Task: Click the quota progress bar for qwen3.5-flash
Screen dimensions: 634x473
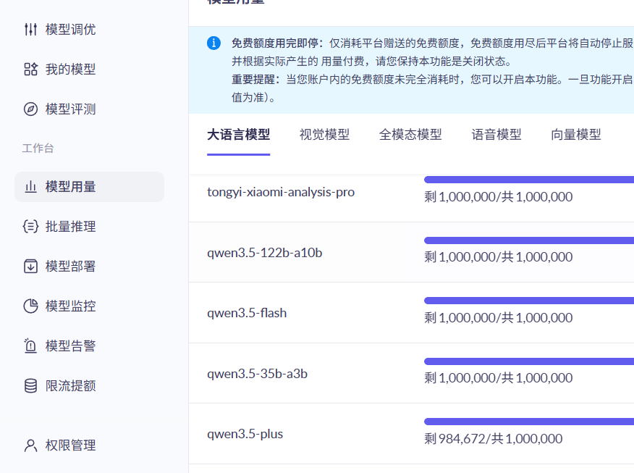Action: (529, 301)
